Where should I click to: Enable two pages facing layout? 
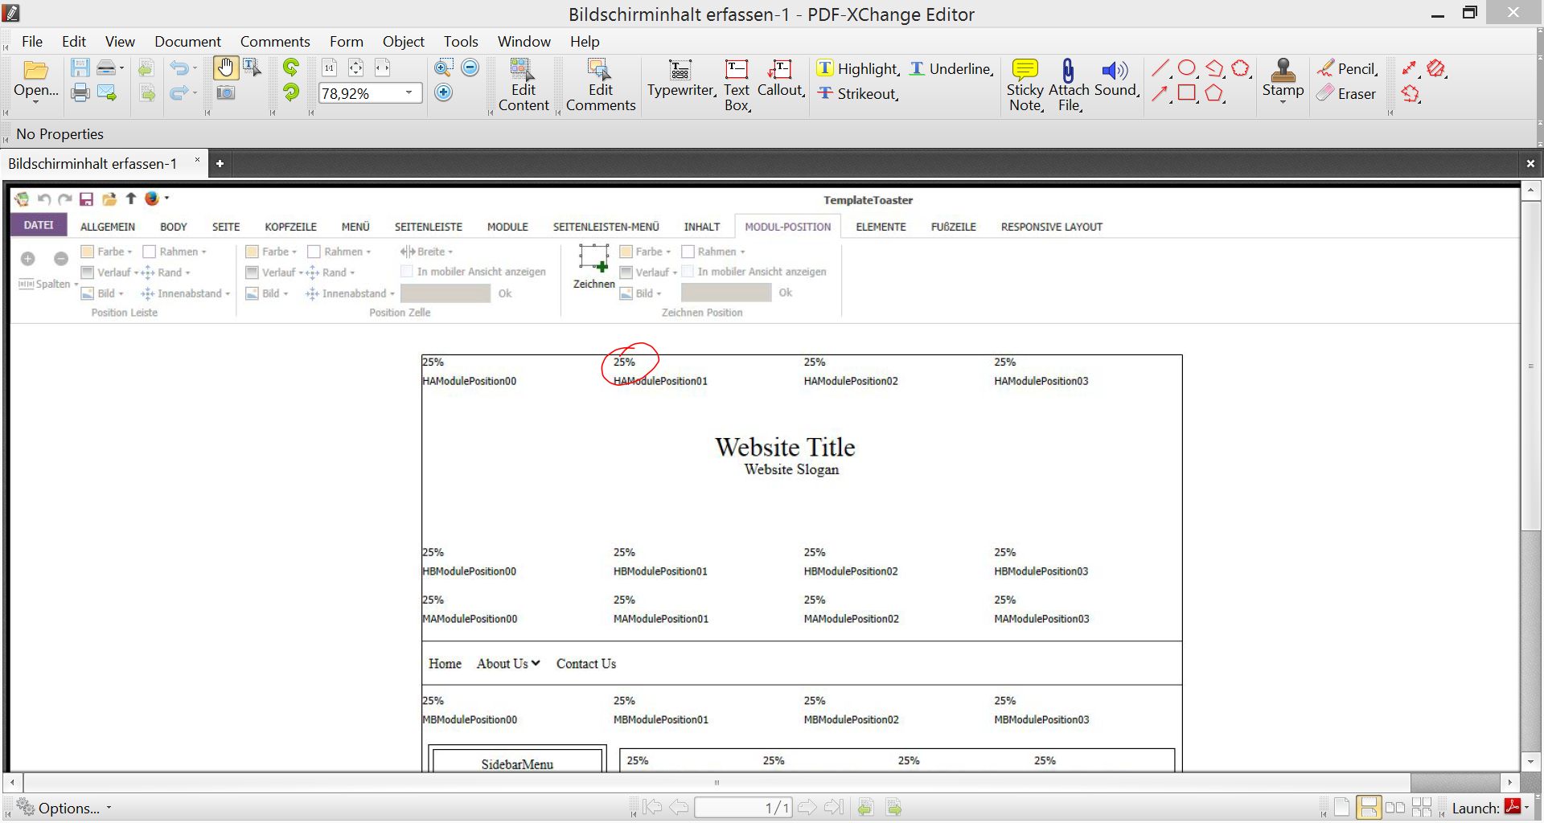1395,807
